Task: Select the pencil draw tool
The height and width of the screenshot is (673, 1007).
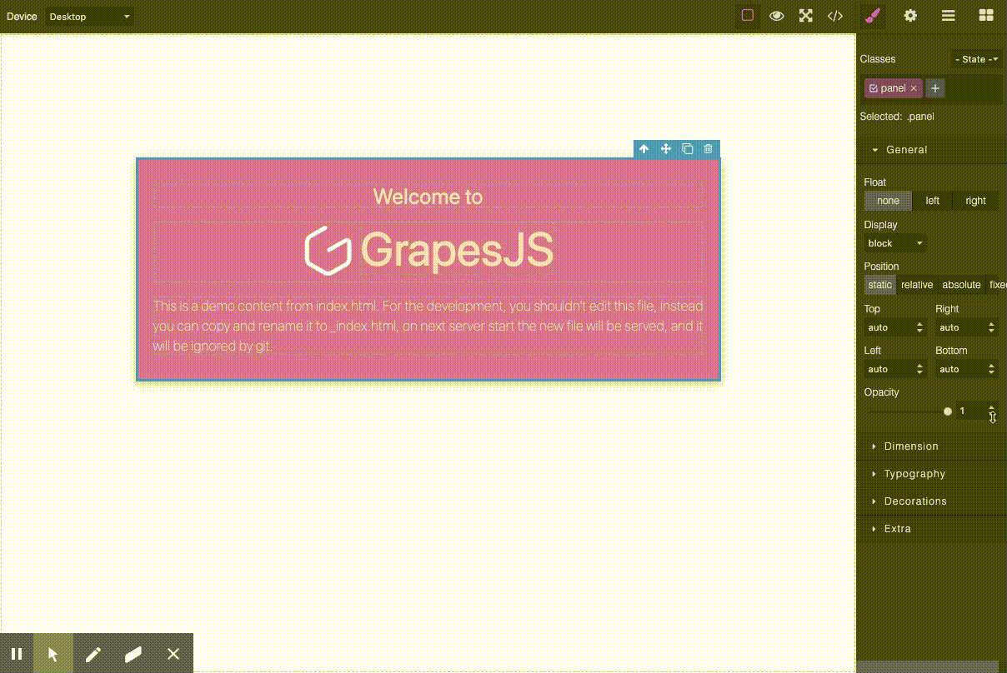Action: 93,654
